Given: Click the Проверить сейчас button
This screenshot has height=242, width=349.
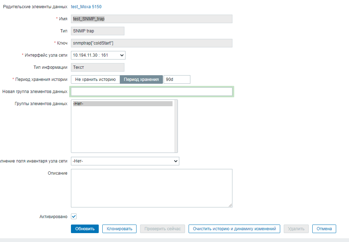Looking at the screenshot, I should point(163,229).
